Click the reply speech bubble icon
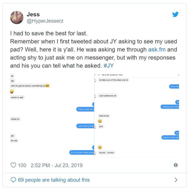 tap(13, 180)
